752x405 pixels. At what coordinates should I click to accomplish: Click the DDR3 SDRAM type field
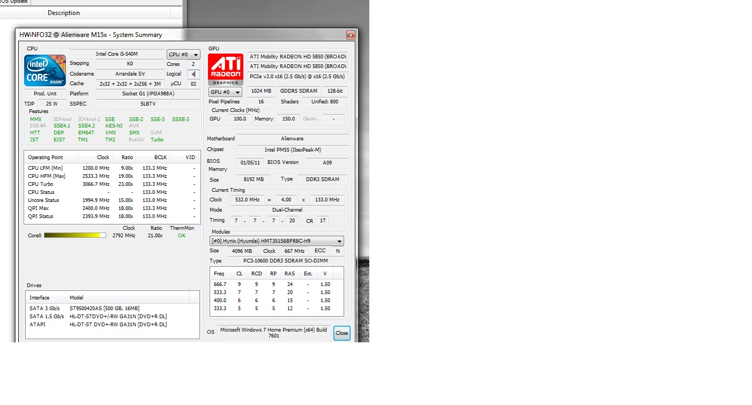pos(322,179)
